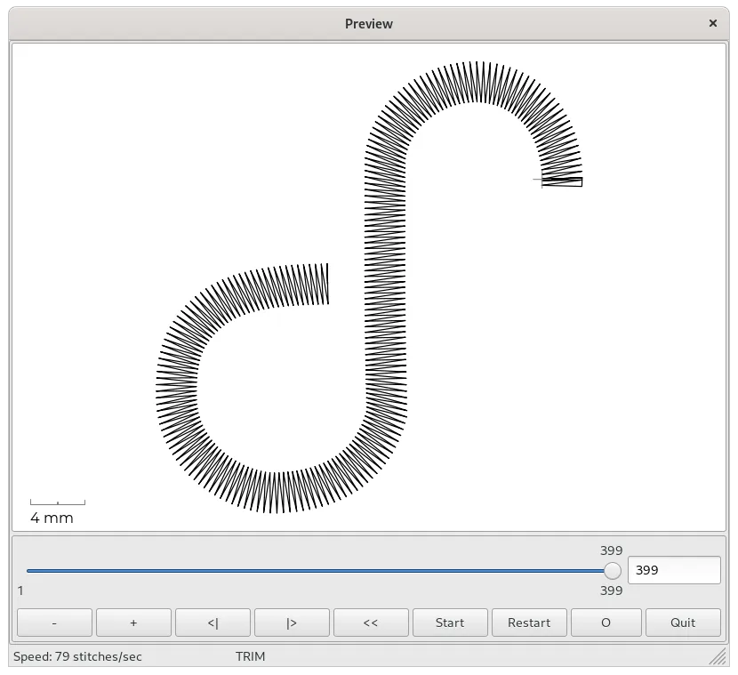The height and width of the screenshot is (675, 738).
Task: Click the TRIM indicator in the status bar
Action: tap(251, 656)
